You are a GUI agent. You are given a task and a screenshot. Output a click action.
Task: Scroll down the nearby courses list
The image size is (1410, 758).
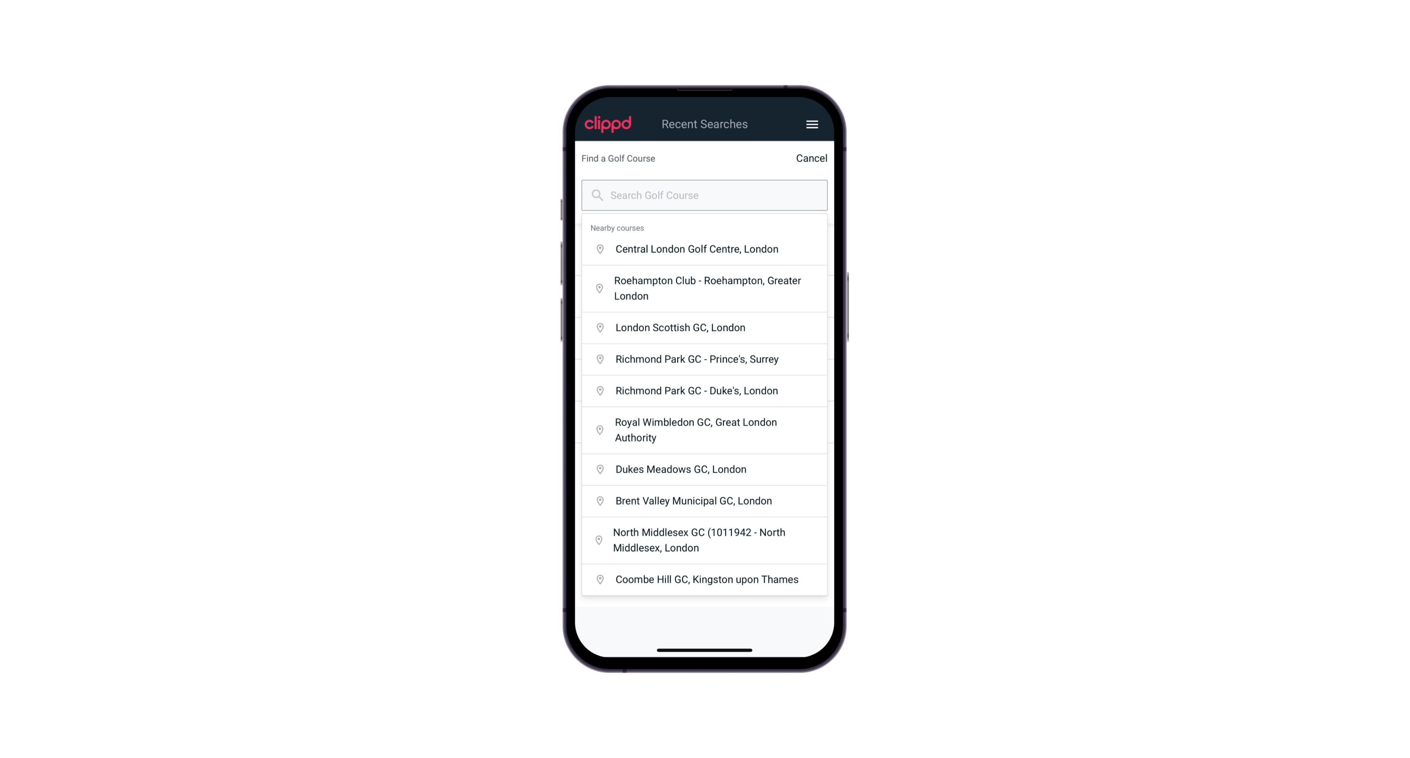point(705,411)
